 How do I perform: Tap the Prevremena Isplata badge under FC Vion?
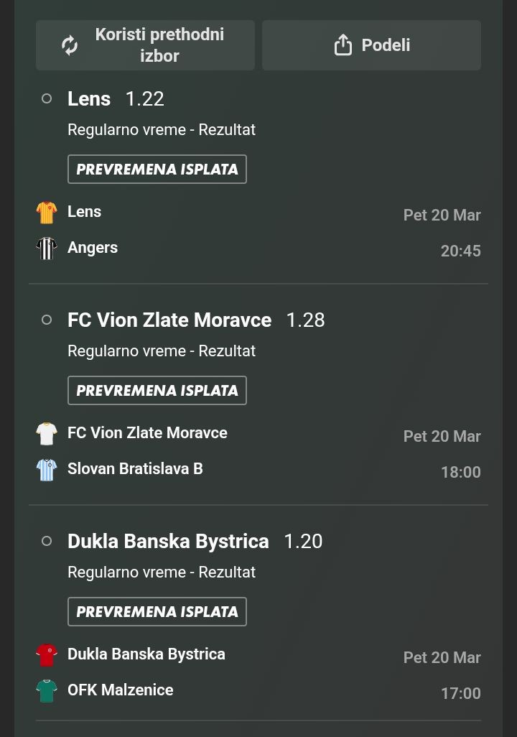[157, 391]
